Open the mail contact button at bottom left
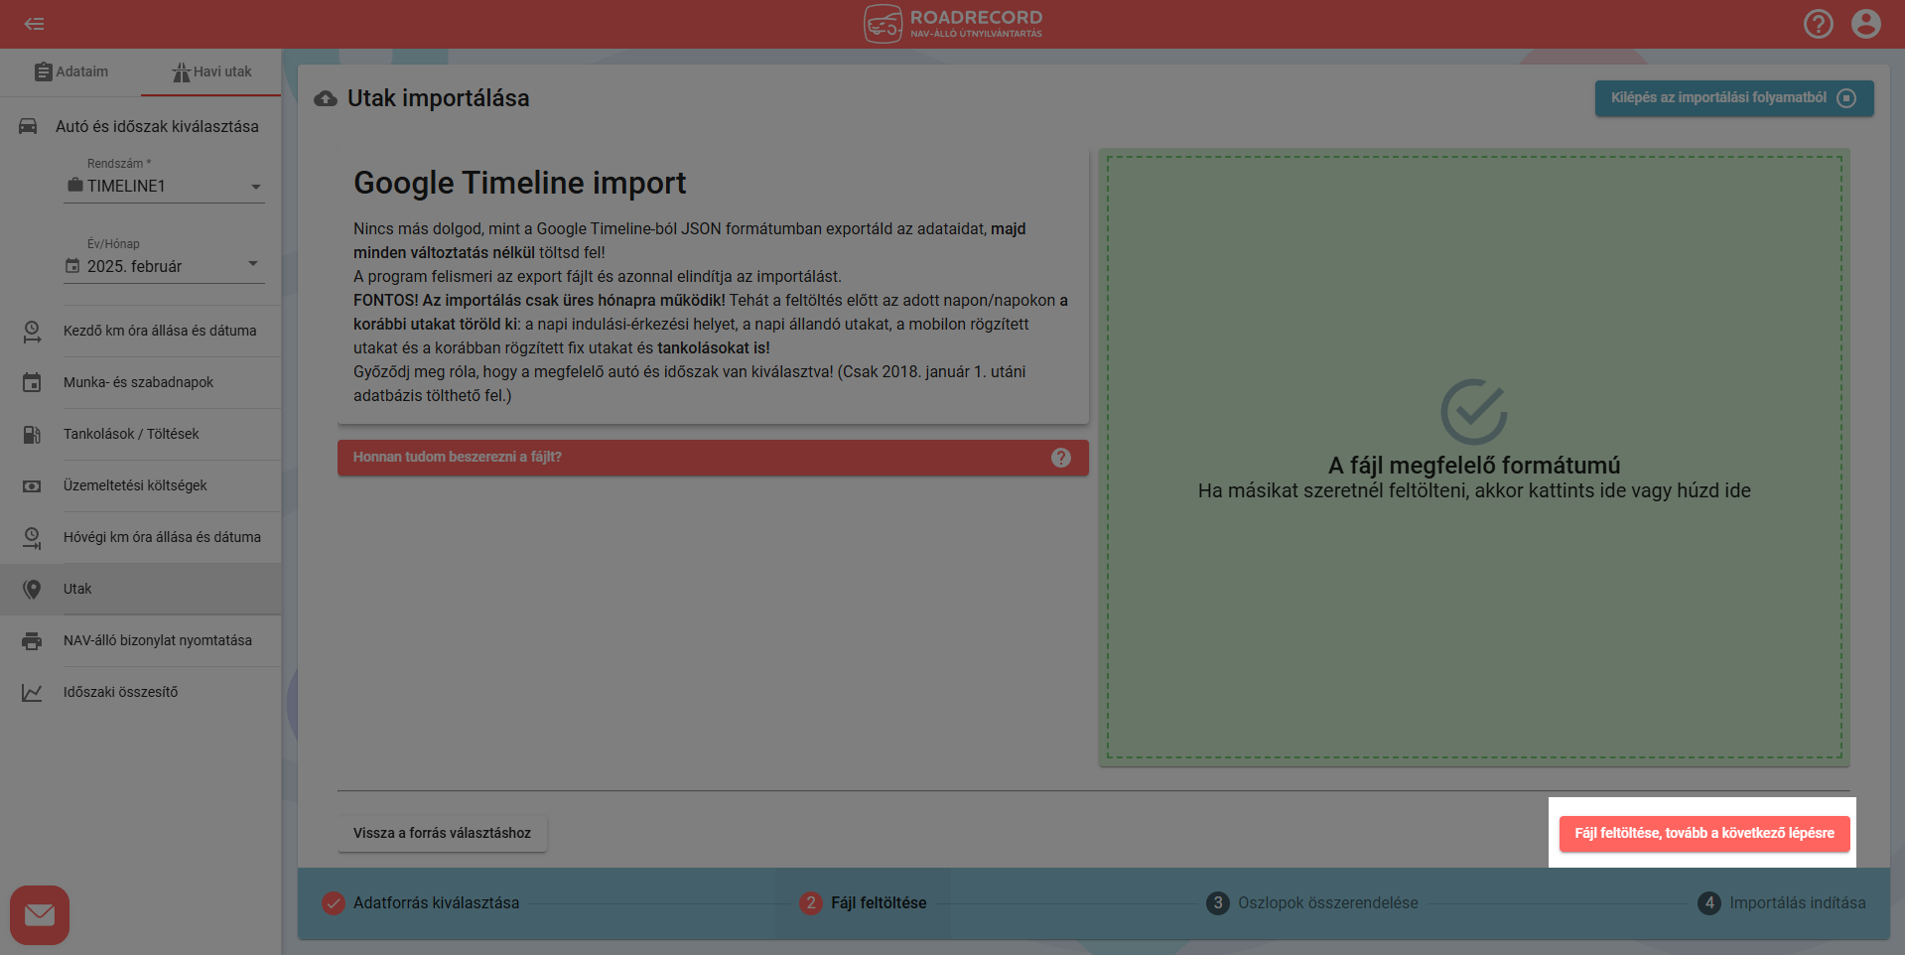Viewport: 1905px width, 955px height. coord(40,914)
